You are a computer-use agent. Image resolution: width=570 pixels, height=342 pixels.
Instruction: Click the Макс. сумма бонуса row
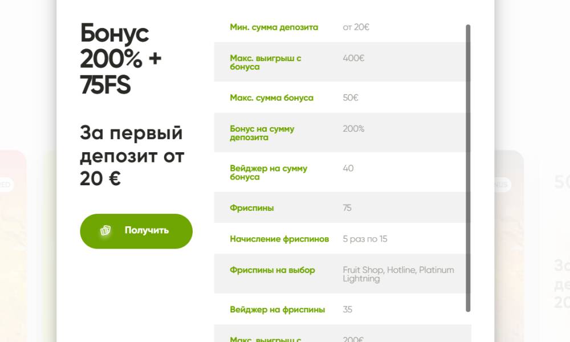[x=343, y=97]
